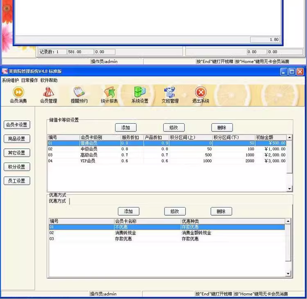Sort by 会员卡名称 column header
Viewport: 307px width, 299px height.
147,221
